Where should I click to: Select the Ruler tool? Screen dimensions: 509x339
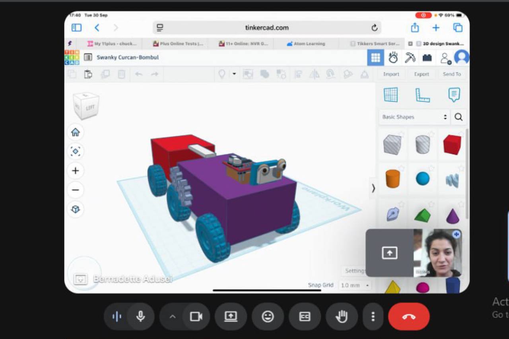pyautogui.click(x=422, y=95)
